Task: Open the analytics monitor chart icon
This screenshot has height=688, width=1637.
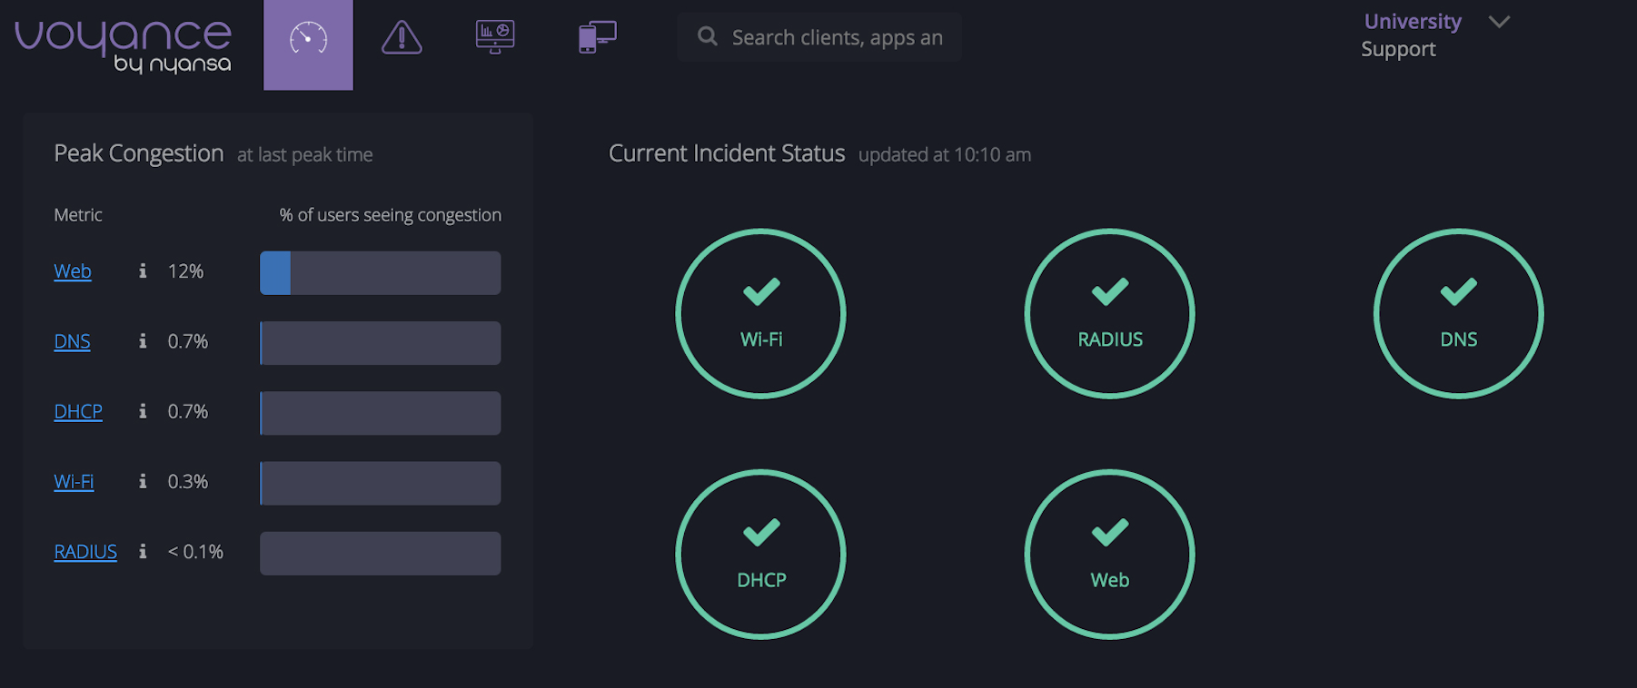Action: coord(495,37)
